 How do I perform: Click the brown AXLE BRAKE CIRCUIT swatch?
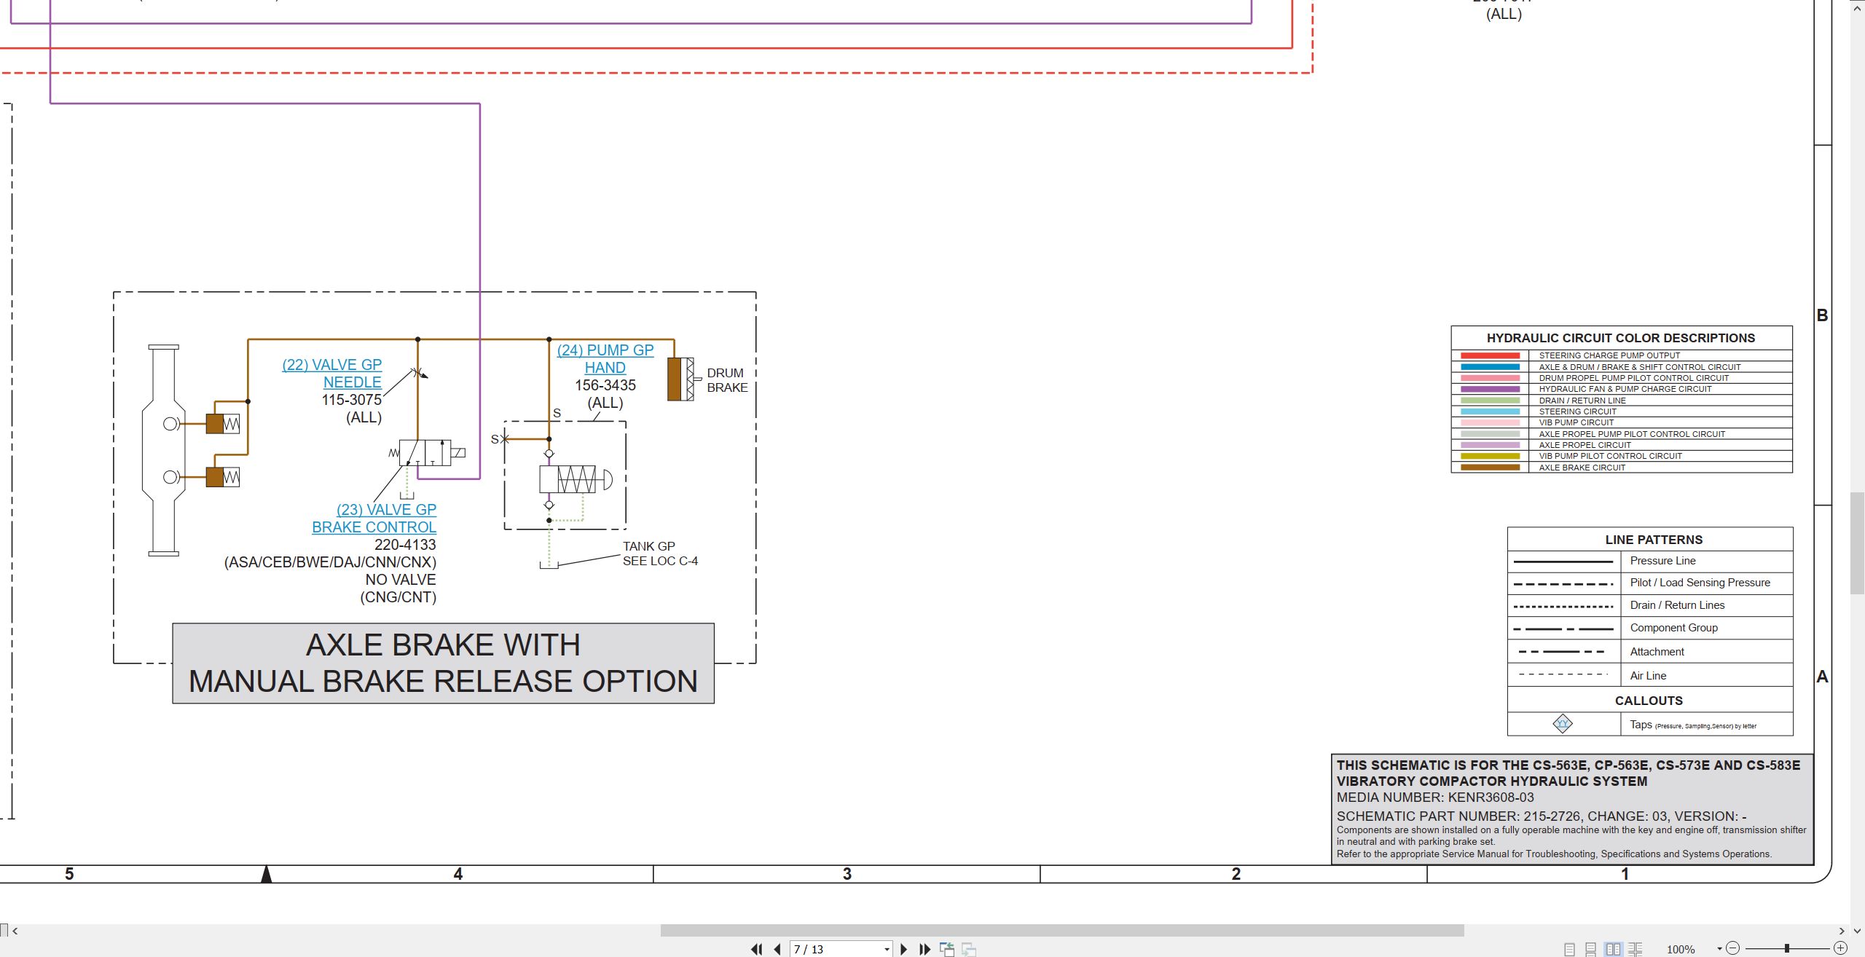pyautogui.click(x=1490, y=468)
